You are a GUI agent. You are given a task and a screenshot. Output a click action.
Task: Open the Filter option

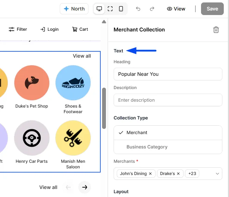click(x=18, y=29)
